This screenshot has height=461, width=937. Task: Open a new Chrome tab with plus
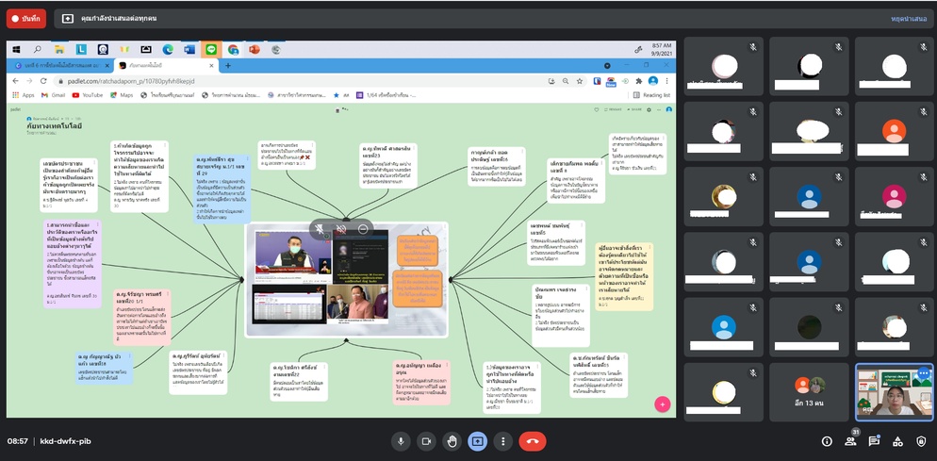tap(228, 65)
